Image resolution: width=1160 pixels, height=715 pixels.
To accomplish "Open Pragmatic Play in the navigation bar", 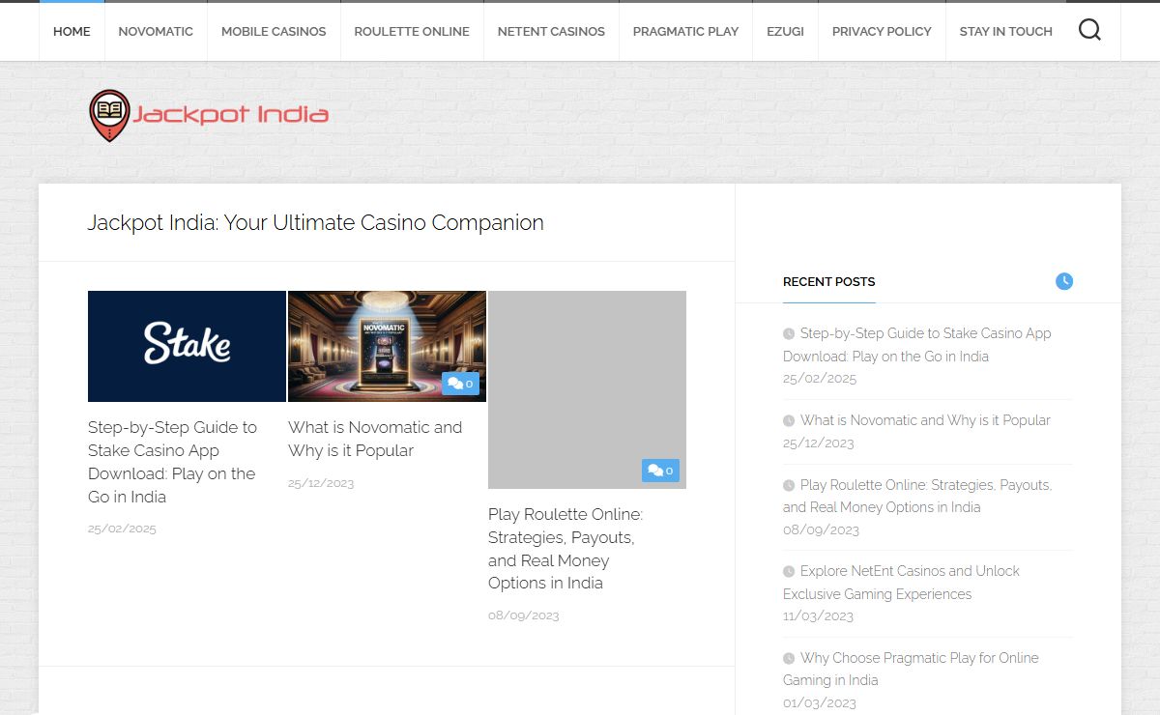I will coord(685,31).
